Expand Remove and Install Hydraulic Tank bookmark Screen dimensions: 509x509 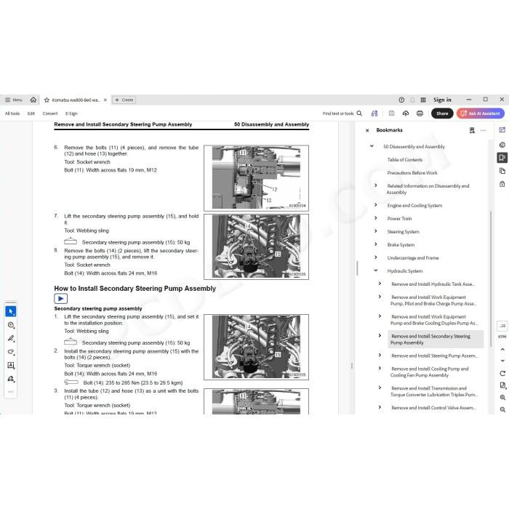380,284
